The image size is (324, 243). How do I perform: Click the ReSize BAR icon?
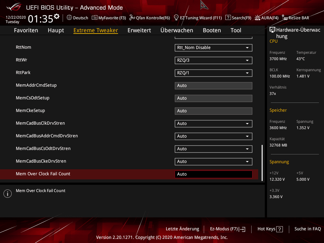click(285, 18)
